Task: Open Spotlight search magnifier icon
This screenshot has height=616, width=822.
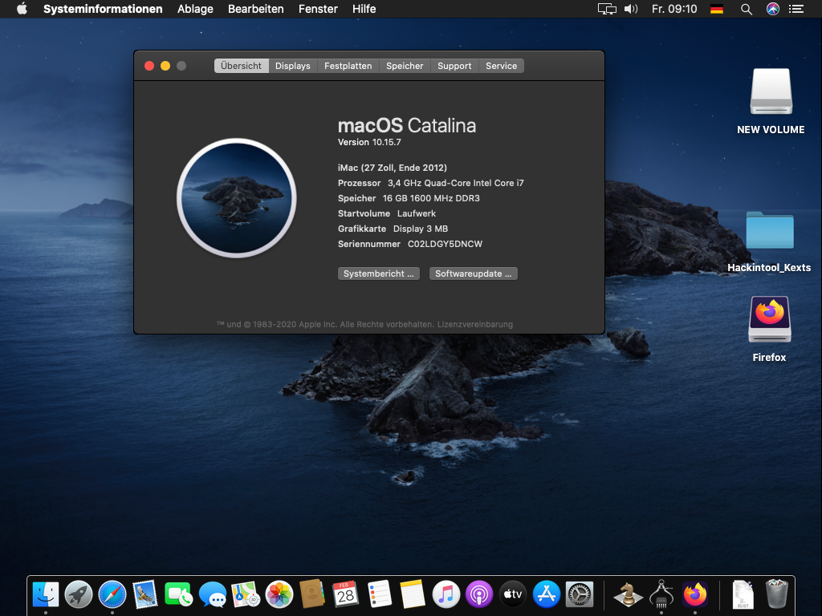Action: (x=746, y=9)
